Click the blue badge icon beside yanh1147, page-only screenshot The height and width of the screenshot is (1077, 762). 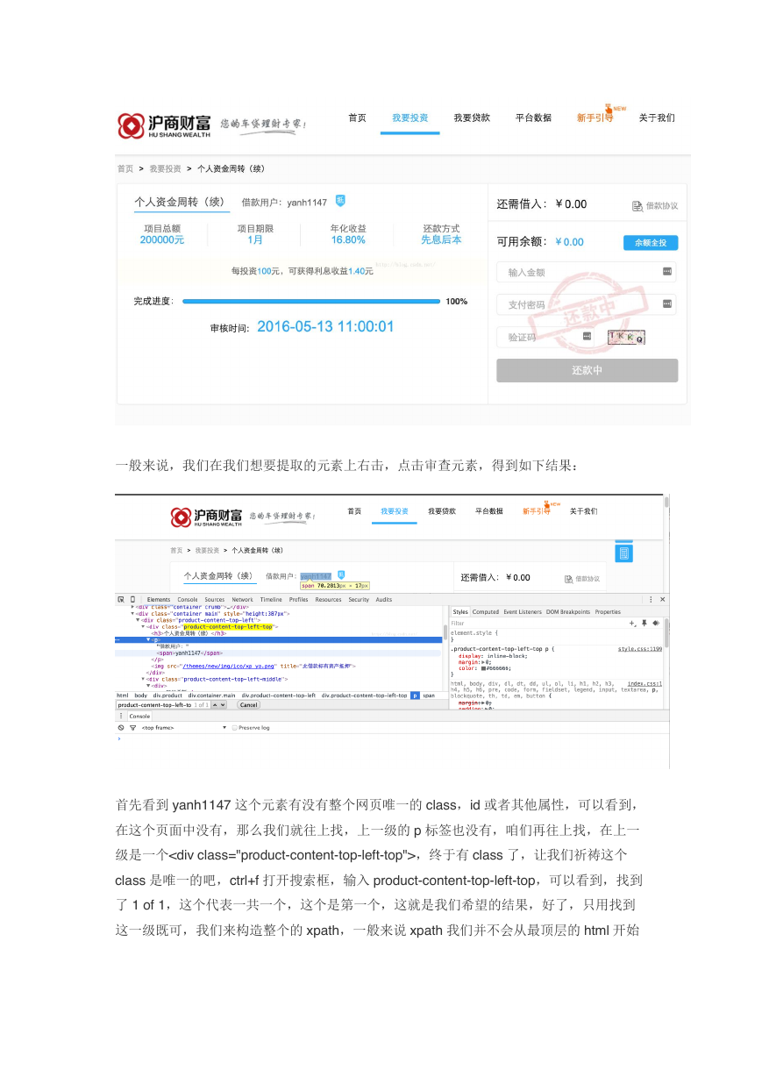coord(340,201)
